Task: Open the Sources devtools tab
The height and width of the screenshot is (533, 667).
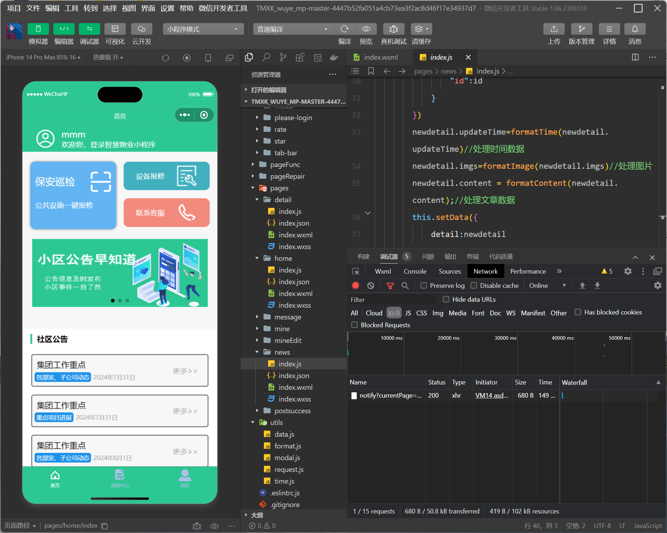Action: pos(450,271)
